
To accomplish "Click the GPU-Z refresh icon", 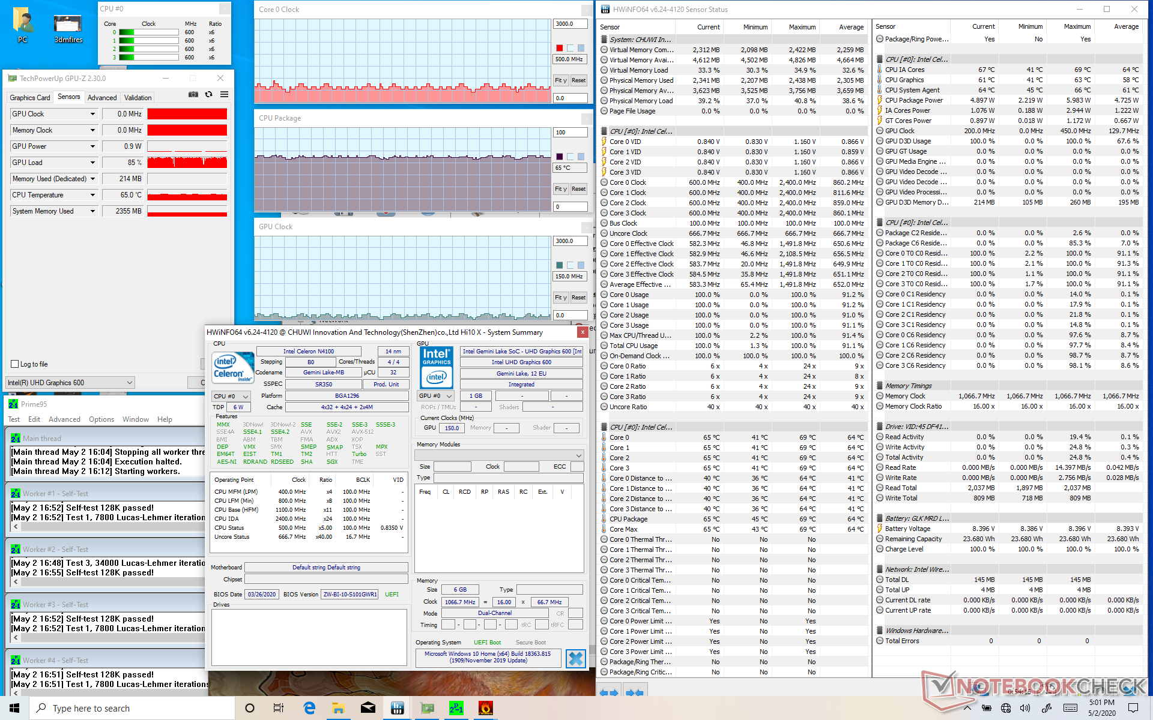I will pyautogui.click(x=208, y=94).
